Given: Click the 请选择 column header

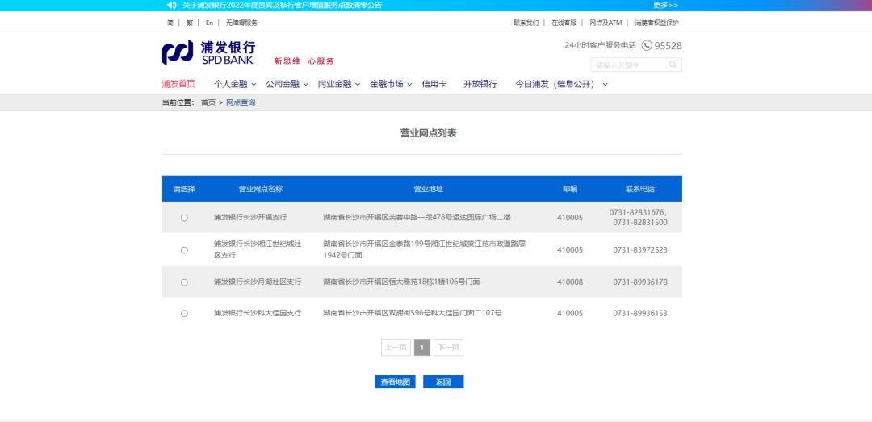Looking at the screenshot, I should pyautogui.click(x=184, y=189).
